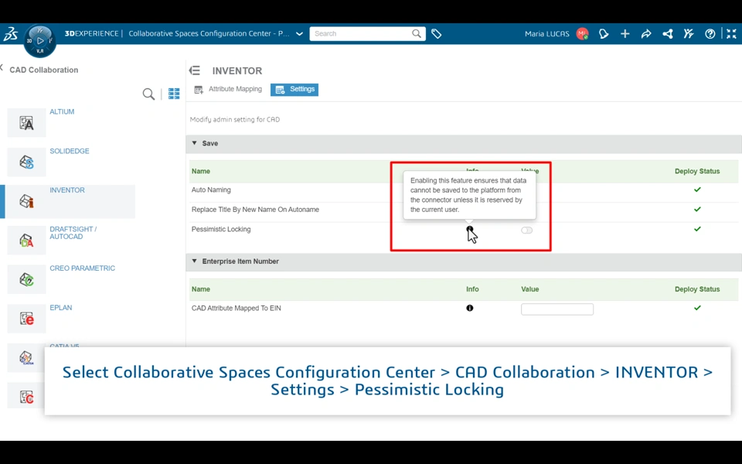Click the plus add icon in the top bar
Image resolution: width=742 pixels, height=464 pixels.
pyautogui.click(x=625, y=33)
